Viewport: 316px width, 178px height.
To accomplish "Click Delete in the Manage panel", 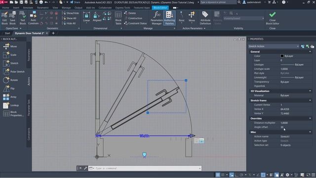I will pyautogui.click(x=130, y=13).
